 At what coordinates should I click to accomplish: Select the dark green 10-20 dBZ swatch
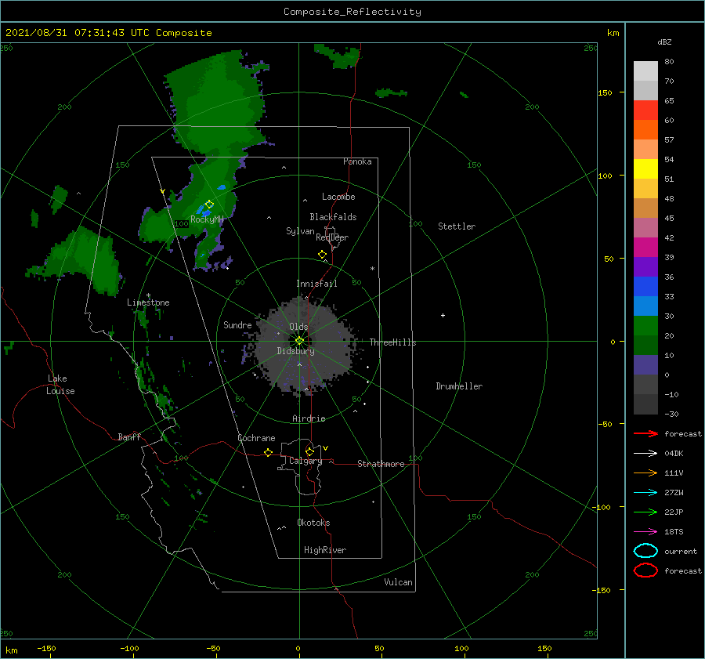[645, 345]
